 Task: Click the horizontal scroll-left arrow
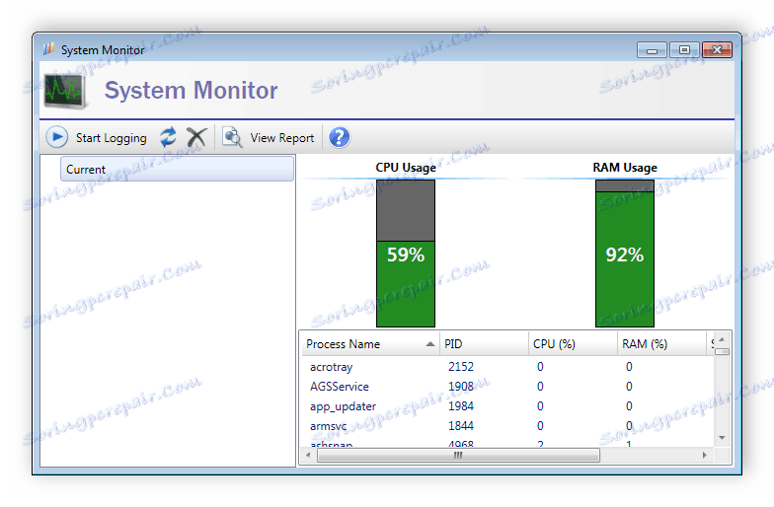308,456
